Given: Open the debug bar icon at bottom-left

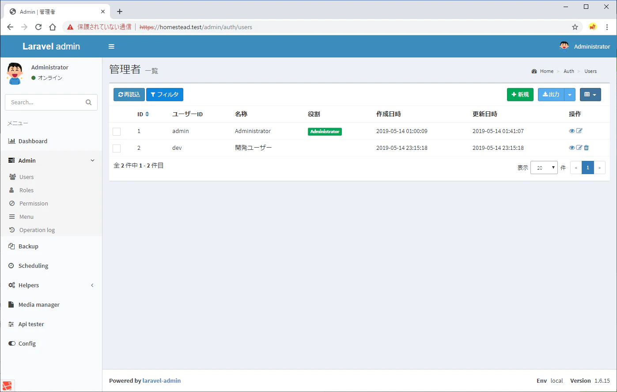Looking at the screenshot, I should (8, 385).
